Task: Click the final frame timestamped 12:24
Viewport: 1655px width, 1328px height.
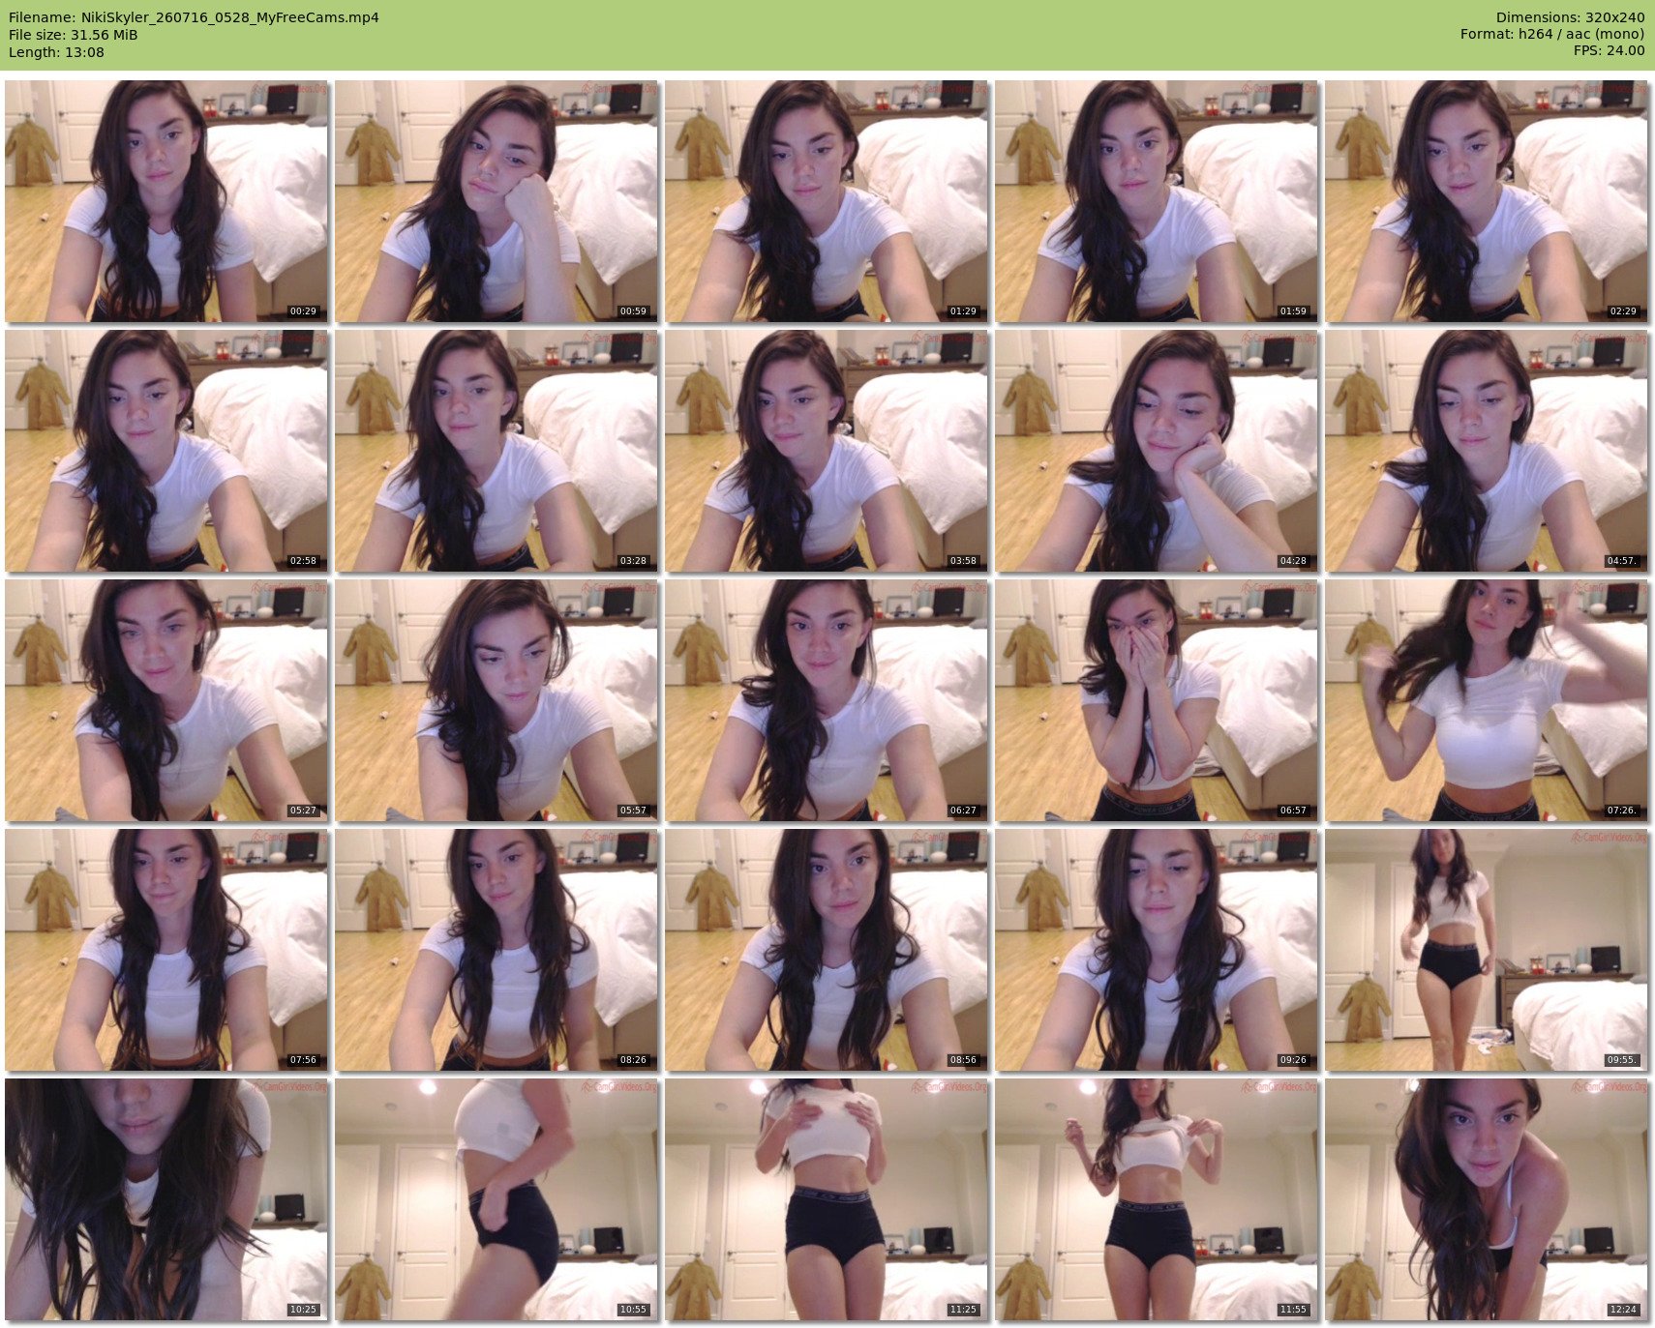Action: coord(1487,1199)
